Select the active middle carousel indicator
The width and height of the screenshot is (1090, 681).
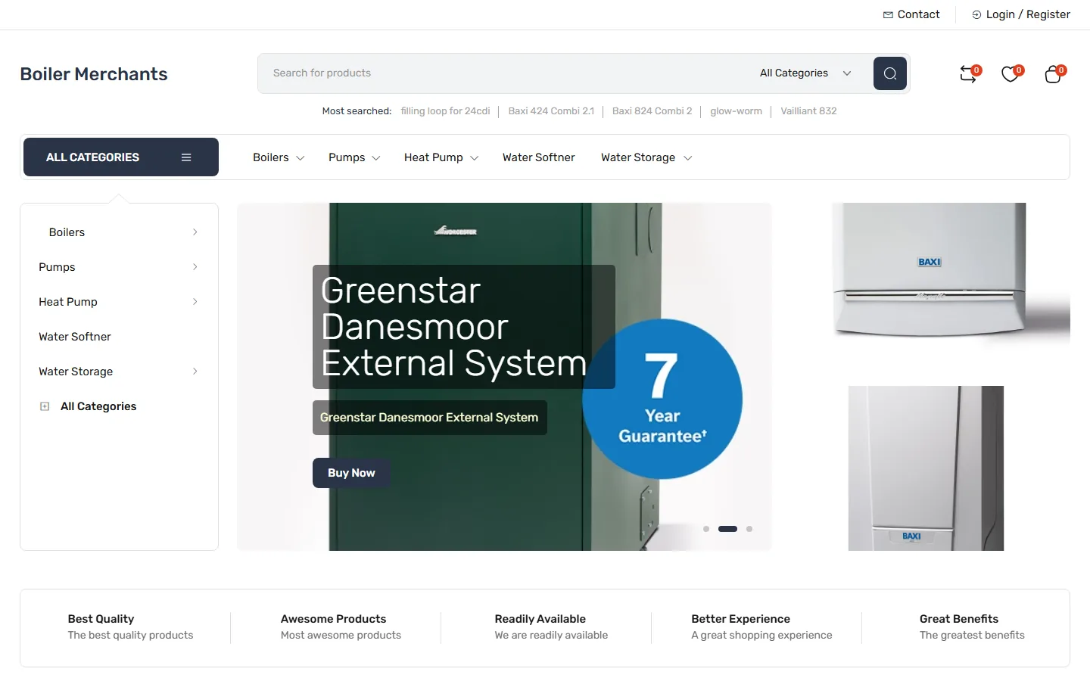[x=727, y=529]
